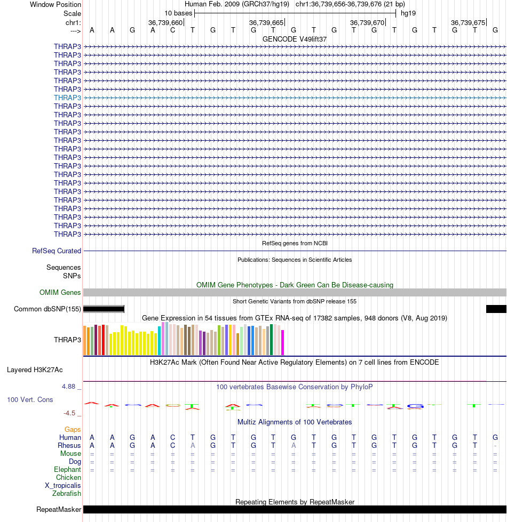Click the Mouse alignment row label

pyautogui.click(x=70, y=453)
